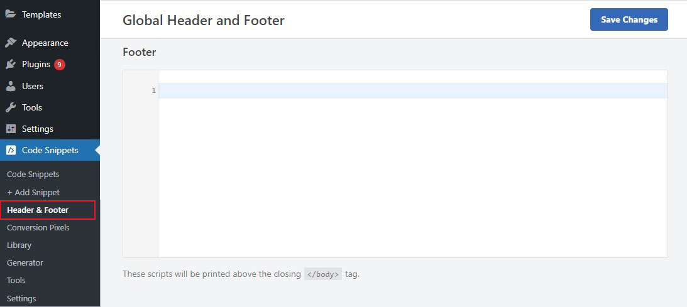Click into the Footer code editor

point(412,164)
